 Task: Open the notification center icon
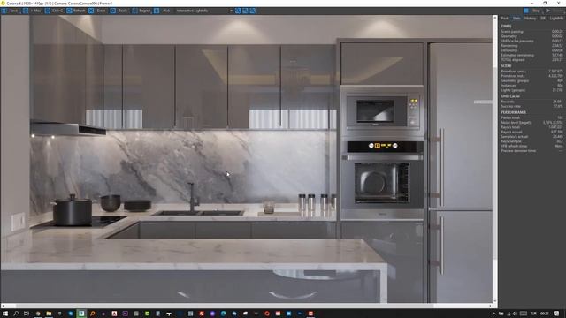click(556, 314)
